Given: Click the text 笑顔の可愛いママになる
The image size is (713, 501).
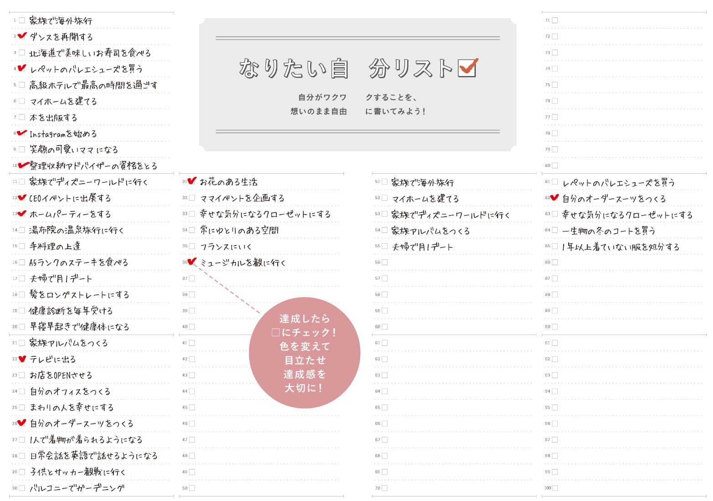Looking at the screenshot, I should click(74, 150).
